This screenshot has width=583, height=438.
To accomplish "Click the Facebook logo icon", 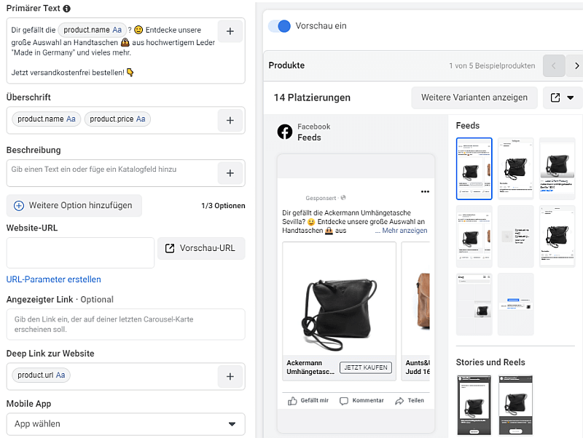I will point(285,132).
